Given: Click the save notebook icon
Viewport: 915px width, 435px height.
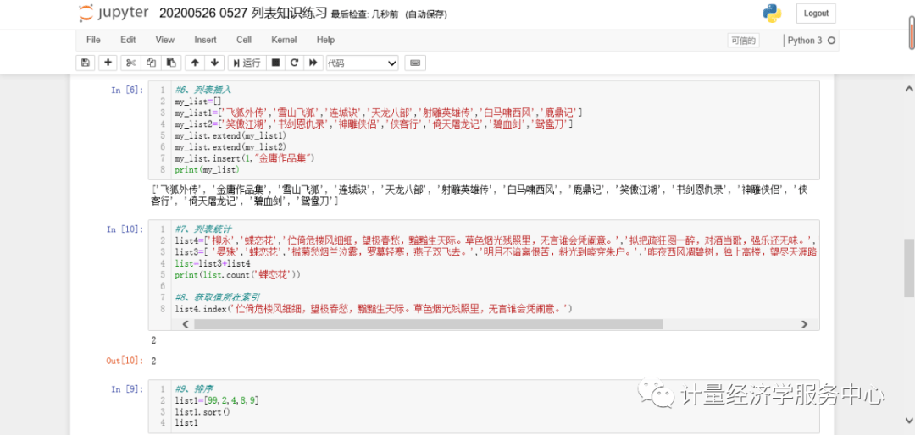Looking at the screenshot, I should [x=86, y=63].
